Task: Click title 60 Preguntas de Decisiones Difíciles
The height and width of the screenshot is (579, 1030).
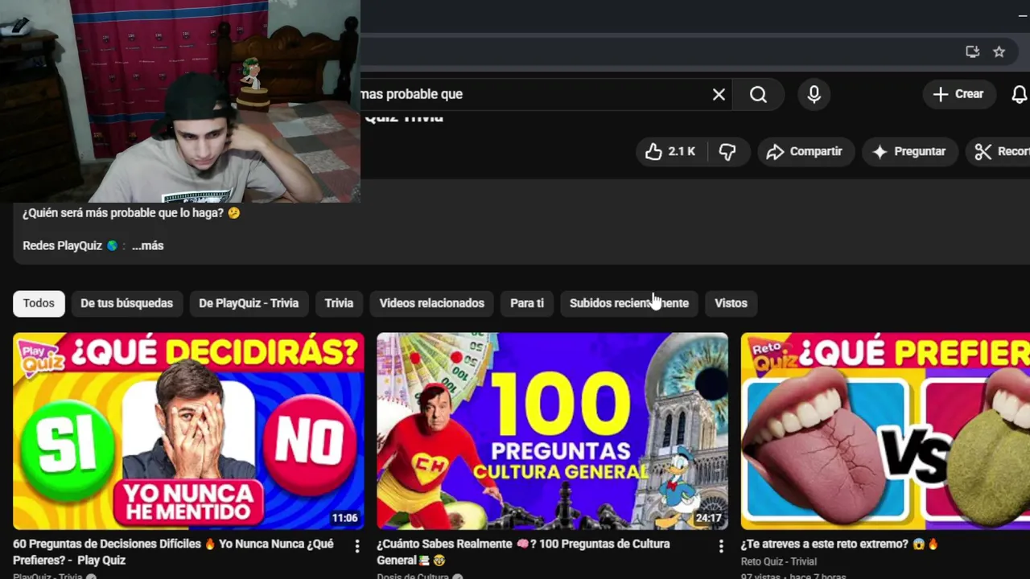Action: tap(173, 552)
